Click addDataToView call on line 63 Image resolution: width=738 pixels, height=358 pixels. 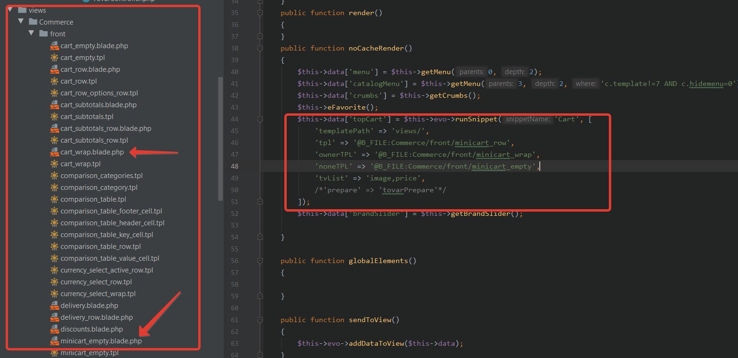[x=376, y=343]
